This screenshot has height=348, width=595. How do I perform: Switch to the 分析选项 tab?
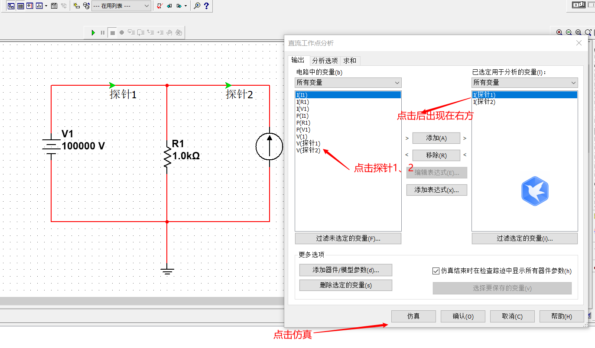point(325,61)
